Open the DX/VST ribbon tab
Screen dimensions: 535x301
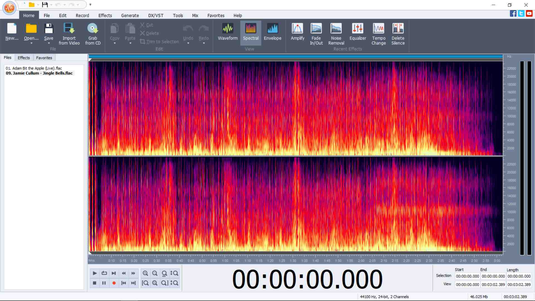[156, 15]
